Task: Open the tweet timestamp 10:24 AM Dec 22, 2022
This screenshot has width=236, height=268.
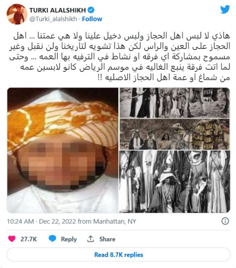Action: click(x=72, y=222)
